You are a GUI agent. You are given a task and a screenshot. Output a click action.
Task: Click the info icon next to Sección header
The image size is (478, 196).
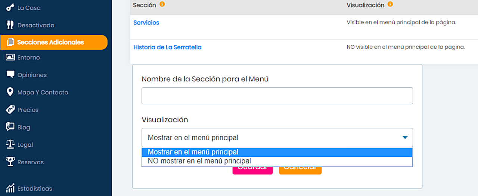click(x=162, y=4)
